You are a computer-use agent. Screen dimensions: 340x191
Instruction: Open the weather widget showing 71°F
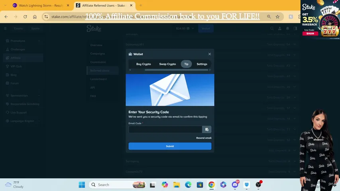(x=14, y=185)
